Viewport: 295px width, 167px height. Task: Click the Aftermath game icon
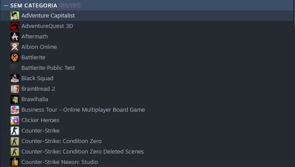pyautogui.click(x=15, y=37)
